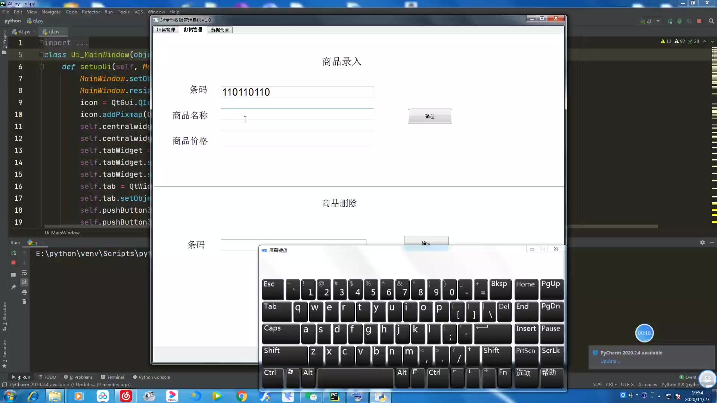Stop the process via Run panel stop icon
Screen dimensions: 717x403
13,263
